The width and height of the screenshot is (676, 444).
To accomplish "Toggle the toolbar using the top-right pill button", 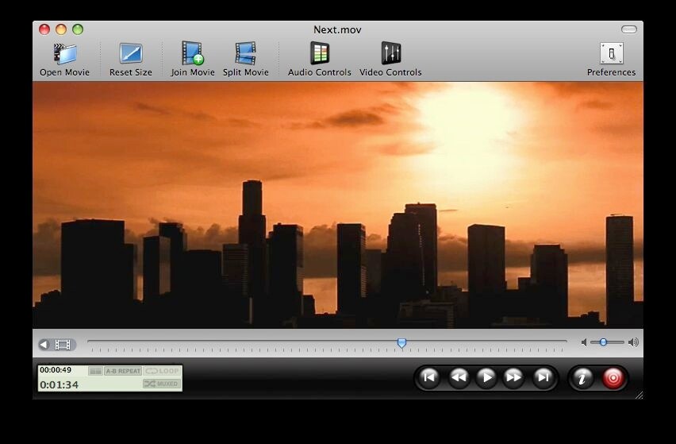I will click(629, 29).
